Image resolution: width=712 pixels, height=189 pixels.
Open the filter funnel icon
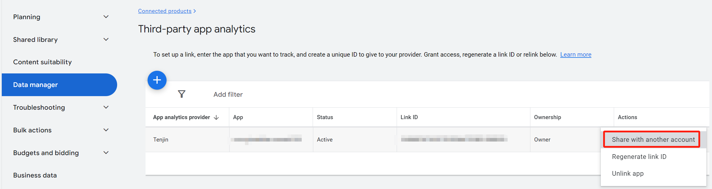182,94
